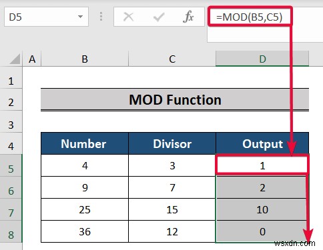The image size is (323, 250).
Task: Select cell with Divisor 12
Action: (x=172, y=231)
